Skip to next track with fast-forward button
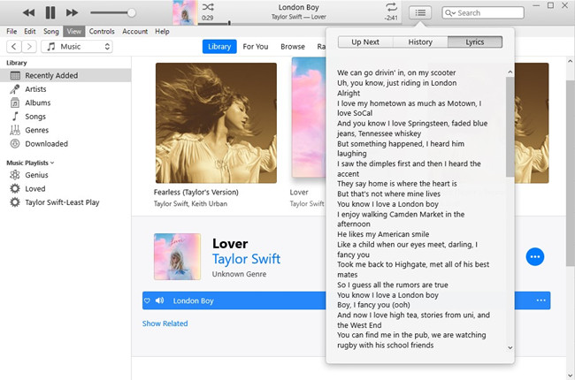Screen dimensions: 575x380 [72, 13]
